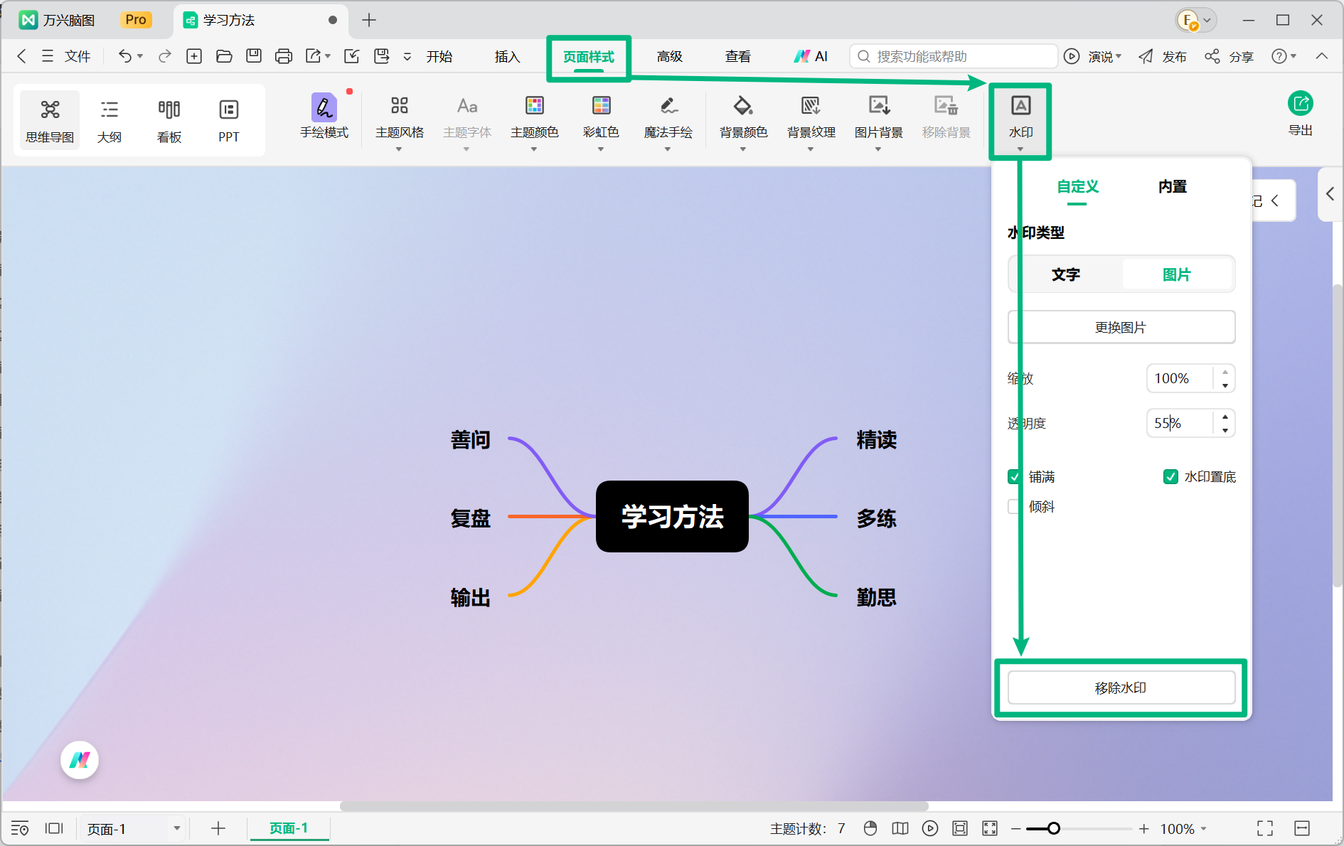Select 文字 watermark type
Image resolution: width=1344 pixels, height=846 pixels.
(x=1066, y=274)
